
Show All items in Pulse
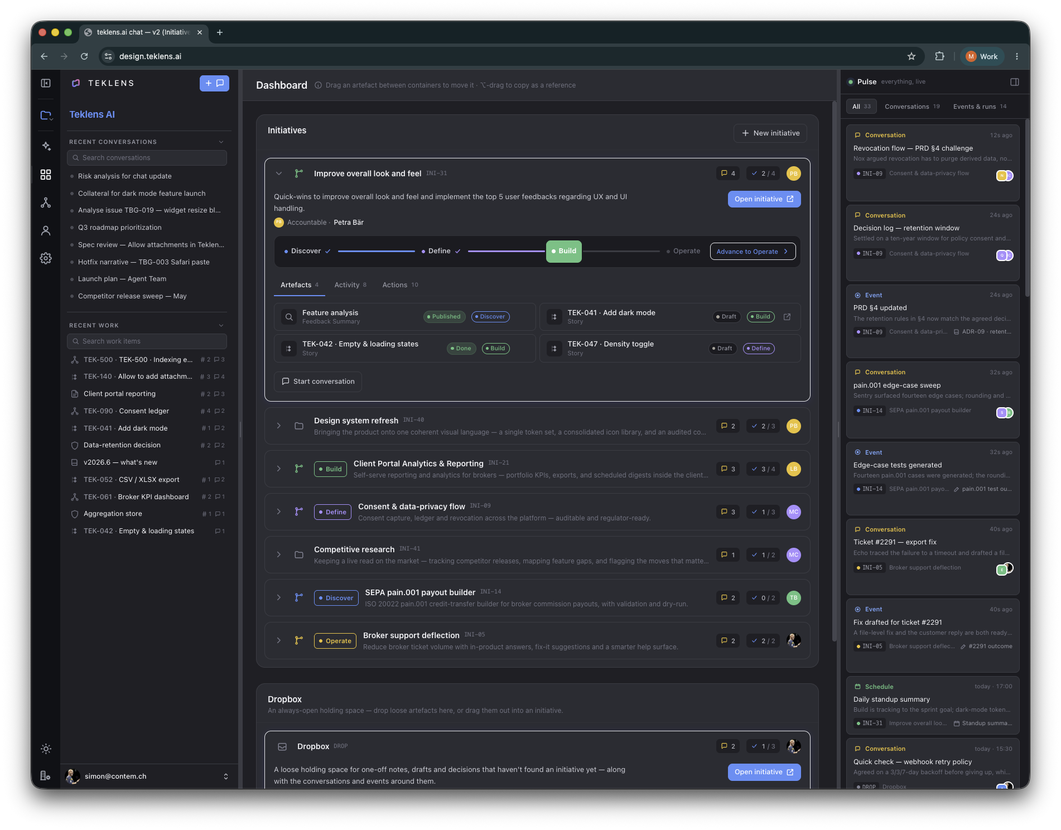[x=861, y=107]
